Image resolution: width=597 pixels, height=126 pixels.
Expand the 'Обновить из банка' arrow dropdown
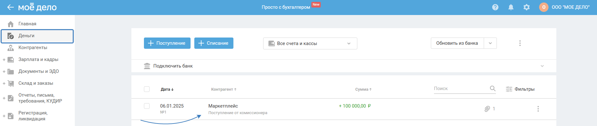pyautogui.click(x=490, y=43)
